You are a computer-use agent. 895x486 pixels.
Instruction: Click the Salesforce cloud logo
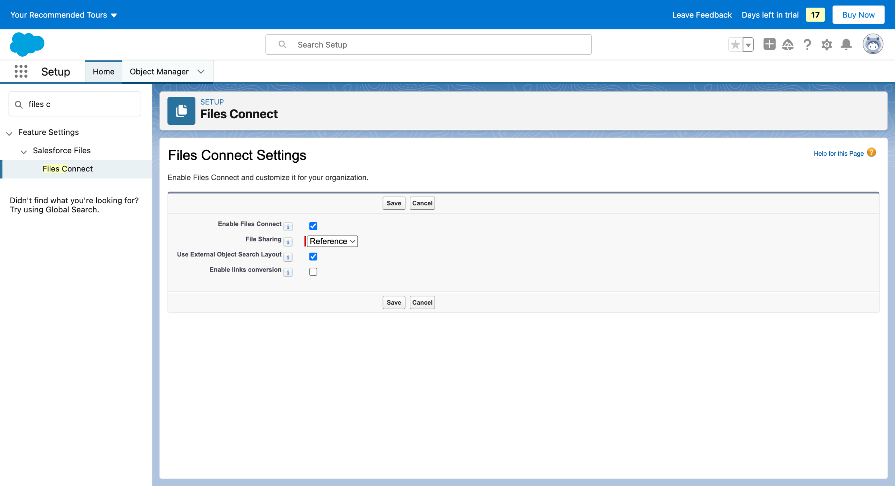tap(27, 44)
